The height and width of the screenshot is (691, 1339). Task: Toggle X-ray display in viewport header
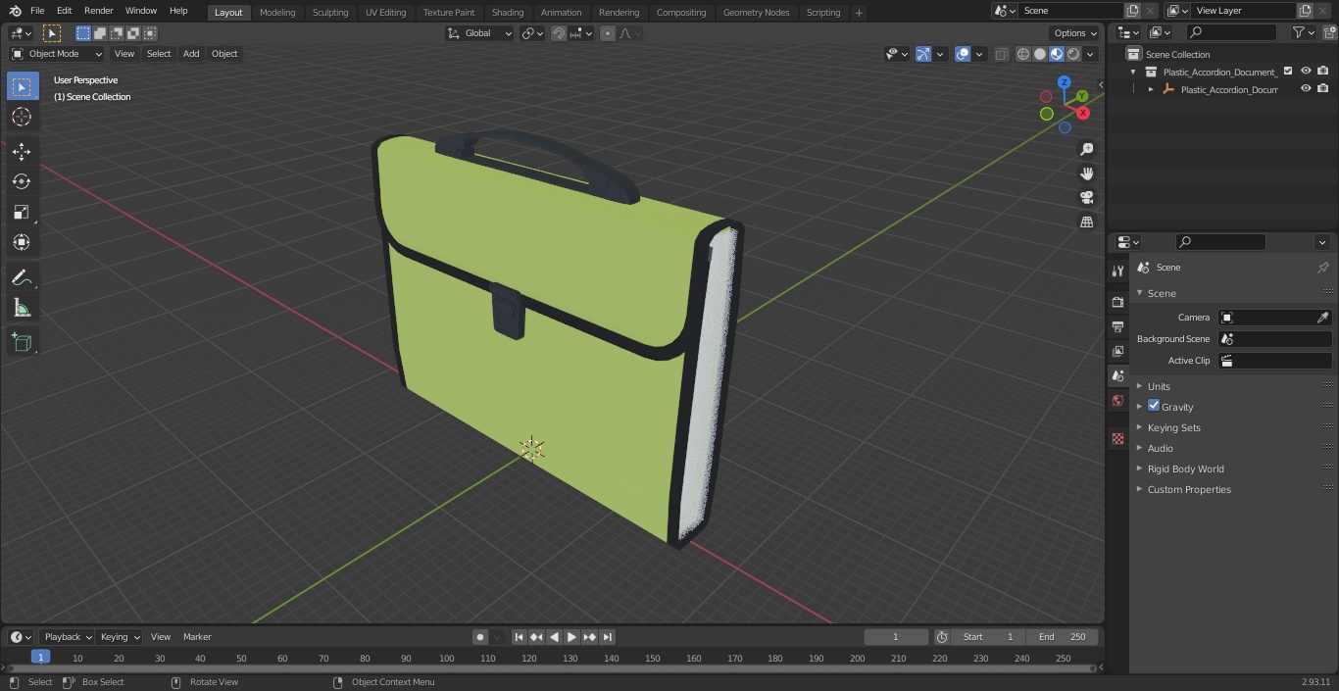pos(1001,54)
